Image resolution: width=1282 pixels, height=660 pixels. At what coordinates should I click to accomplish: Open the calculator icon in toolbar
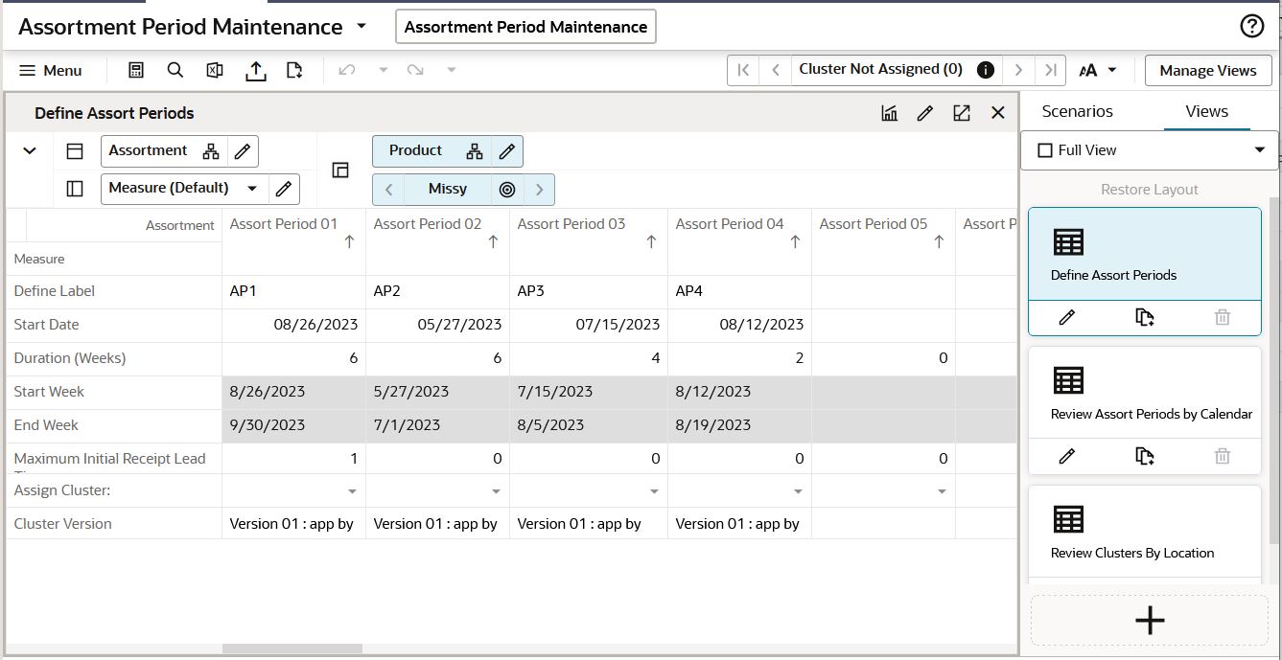136,70
